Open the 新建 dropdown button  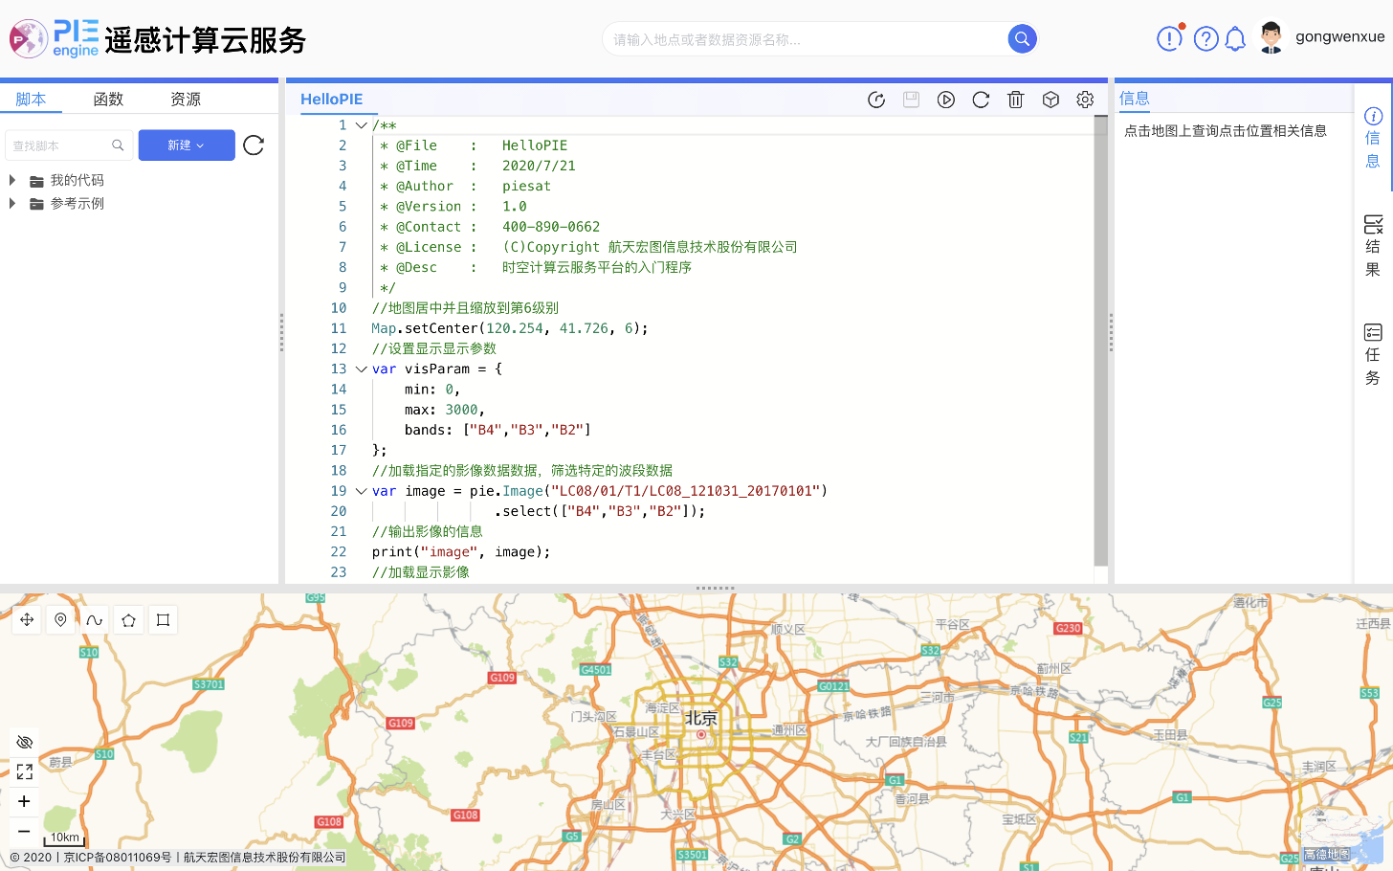[x=187, y=145]
